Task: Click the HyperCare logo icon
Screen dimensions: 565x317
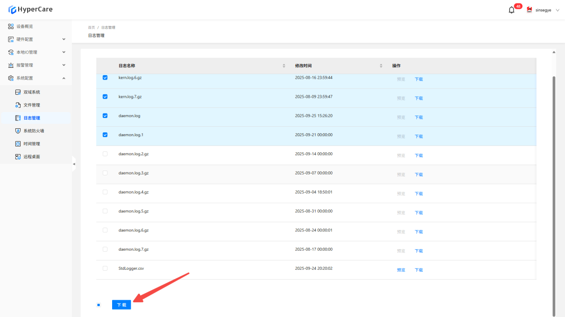Action: [12, 9]
